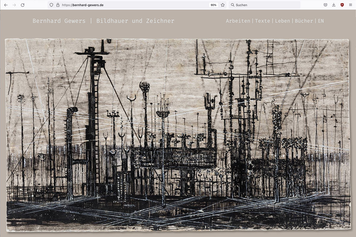Image resolution: width=356 pixels, height=237 pixels.
Task: Reload the page
Action: [23, 5]
